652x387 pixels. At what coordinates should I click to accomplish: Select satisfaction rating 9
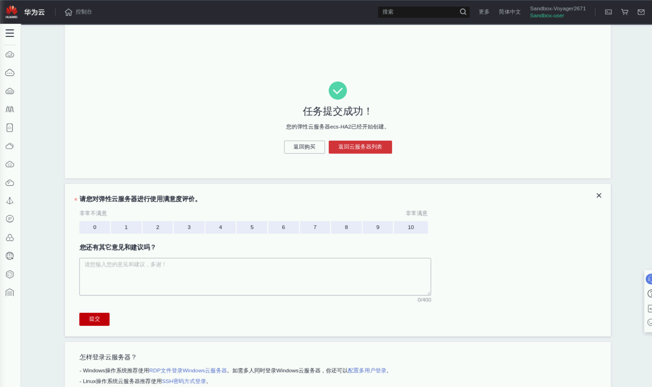[378, 227]
